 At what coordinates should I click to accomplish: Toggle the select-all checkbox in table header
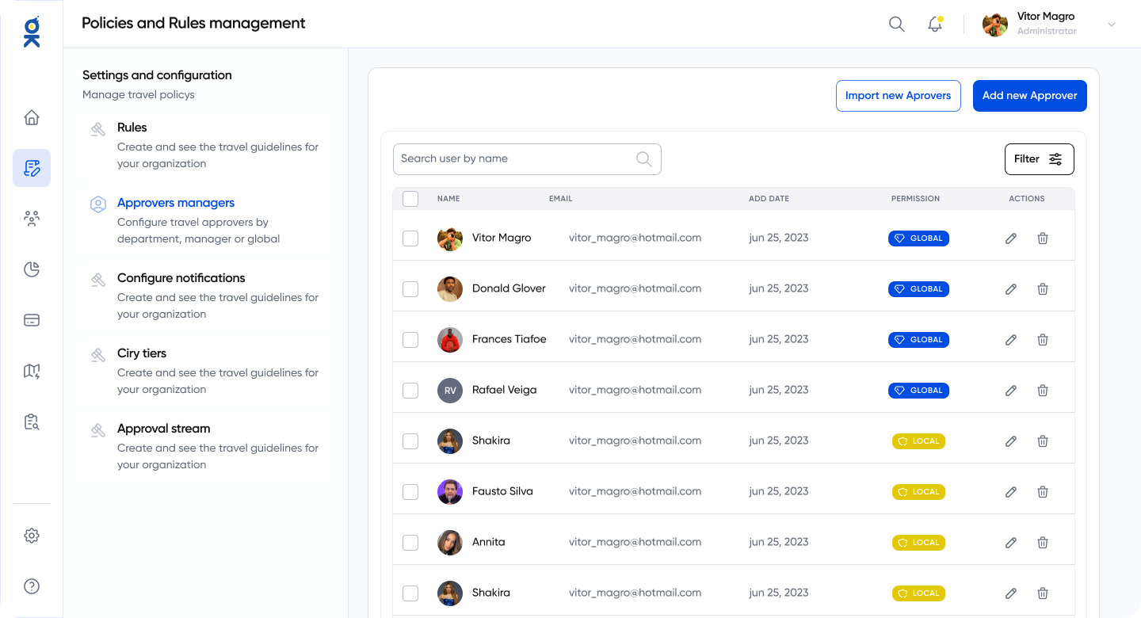tap(410, 199)
